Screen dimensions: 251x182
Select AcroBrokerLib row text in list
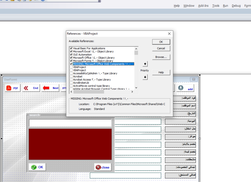(x=81, y=83)
